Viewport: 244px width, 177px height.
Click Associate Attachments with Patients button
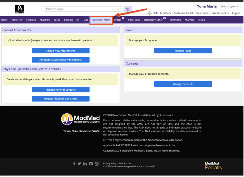[x=61, y=60]
